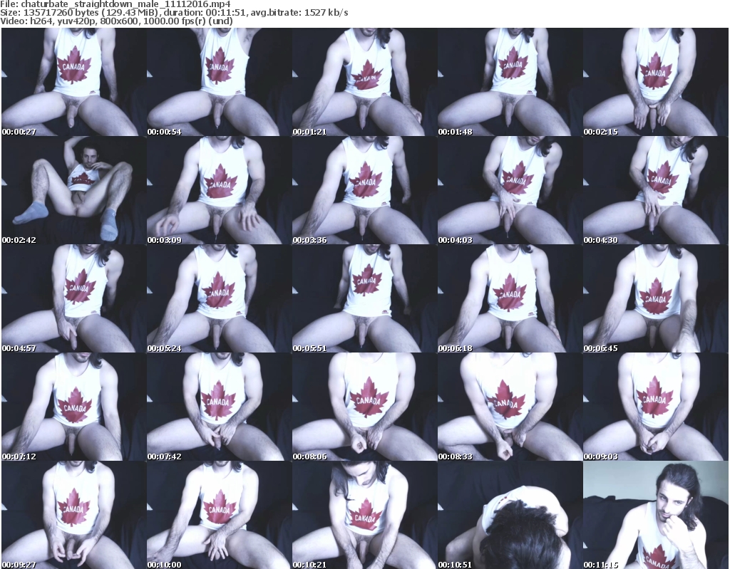The image size is (730, 569).
Task: Choose the thumbnail marked 00:04:03
Action: 510,190
